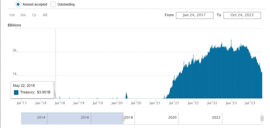Click the 2022 section of the navigator
The height and width of the screenshot is (128, 270).
pyautogui.click(x=216, y=117)
